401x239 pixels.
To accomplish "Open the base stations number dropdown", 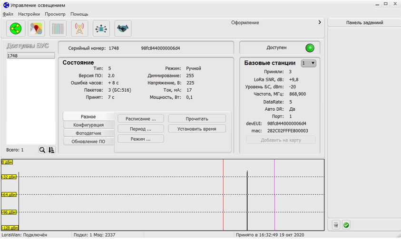I will click(308, 63).
